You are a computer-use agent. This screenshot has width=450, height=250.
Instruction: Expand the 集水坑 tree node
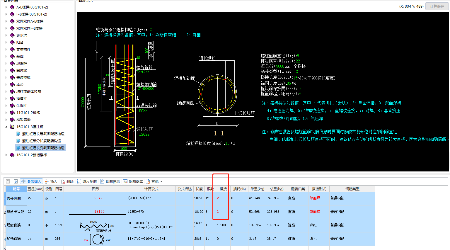tap(6, 35)
